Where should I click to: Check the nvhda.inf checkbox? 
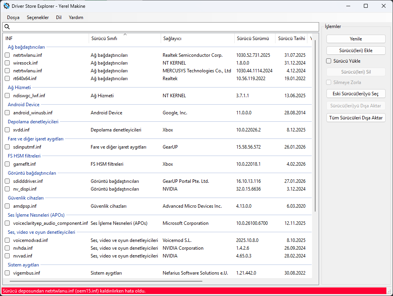[x=7, y=248]
